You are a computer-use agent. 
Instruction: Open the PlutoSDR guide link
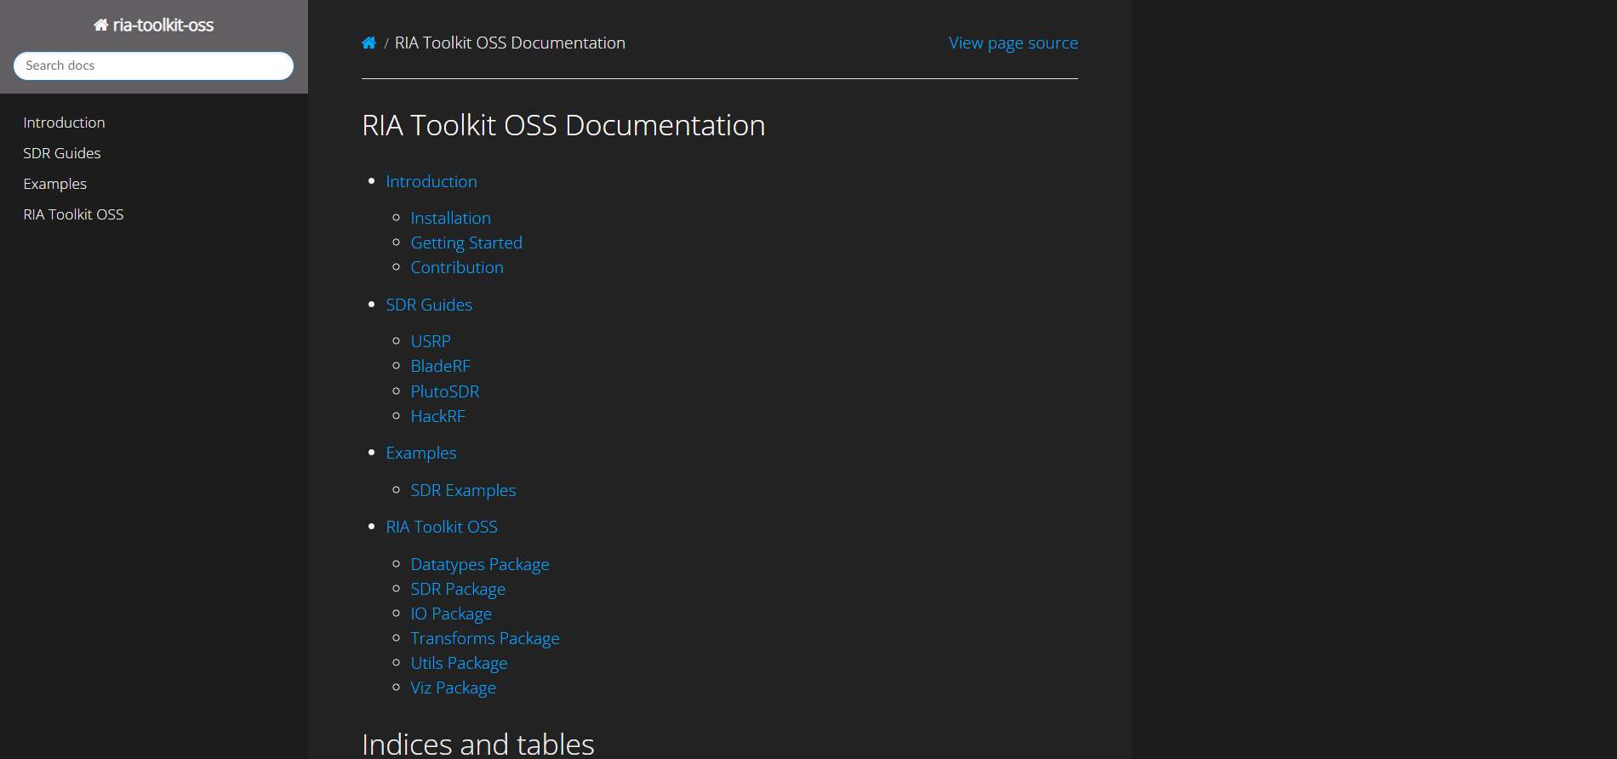(444, 391)
